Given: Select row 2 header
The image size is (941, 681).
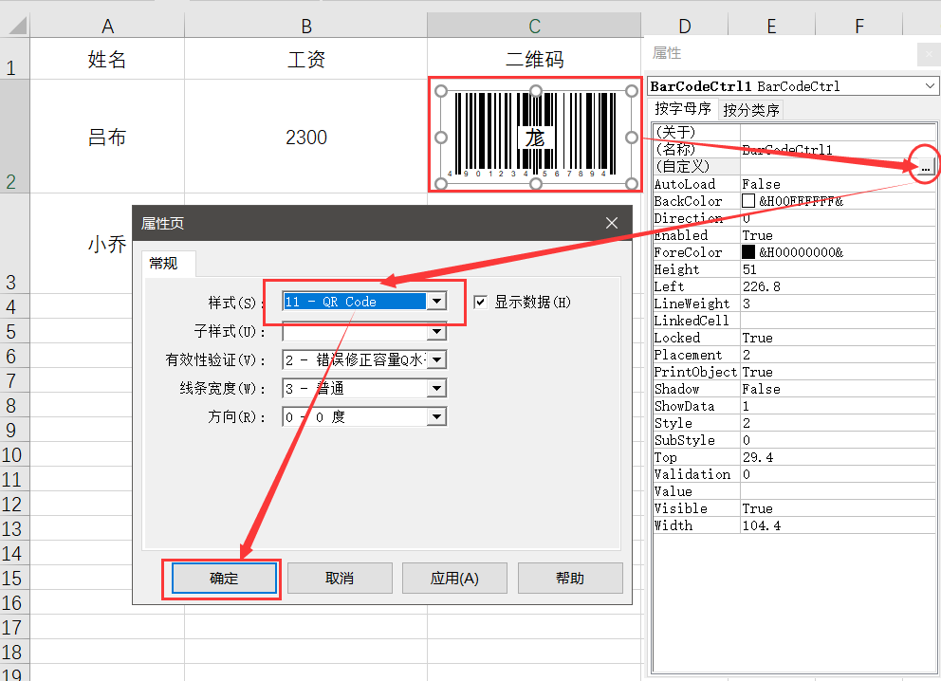Looking at the screenshot, I should point(14,137).
